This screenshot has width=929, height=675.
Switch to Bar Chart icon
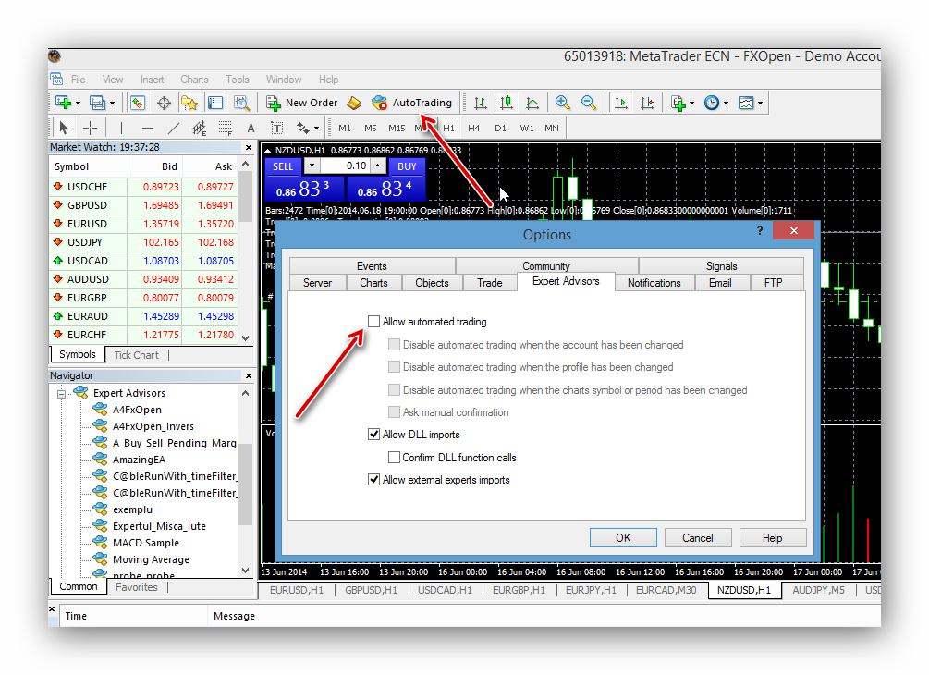481,104
